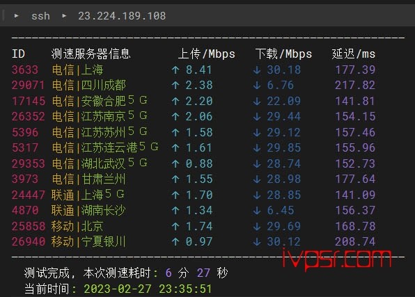Click the 移动|宁夏银川 server name
The image size is (415, 297).
(x=88, y=241)
